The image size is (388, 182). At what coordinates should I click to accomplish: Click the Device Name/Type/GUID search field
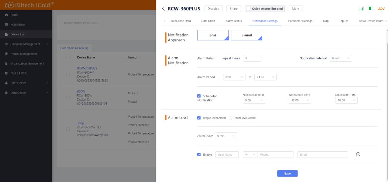(x=82, y=23)
